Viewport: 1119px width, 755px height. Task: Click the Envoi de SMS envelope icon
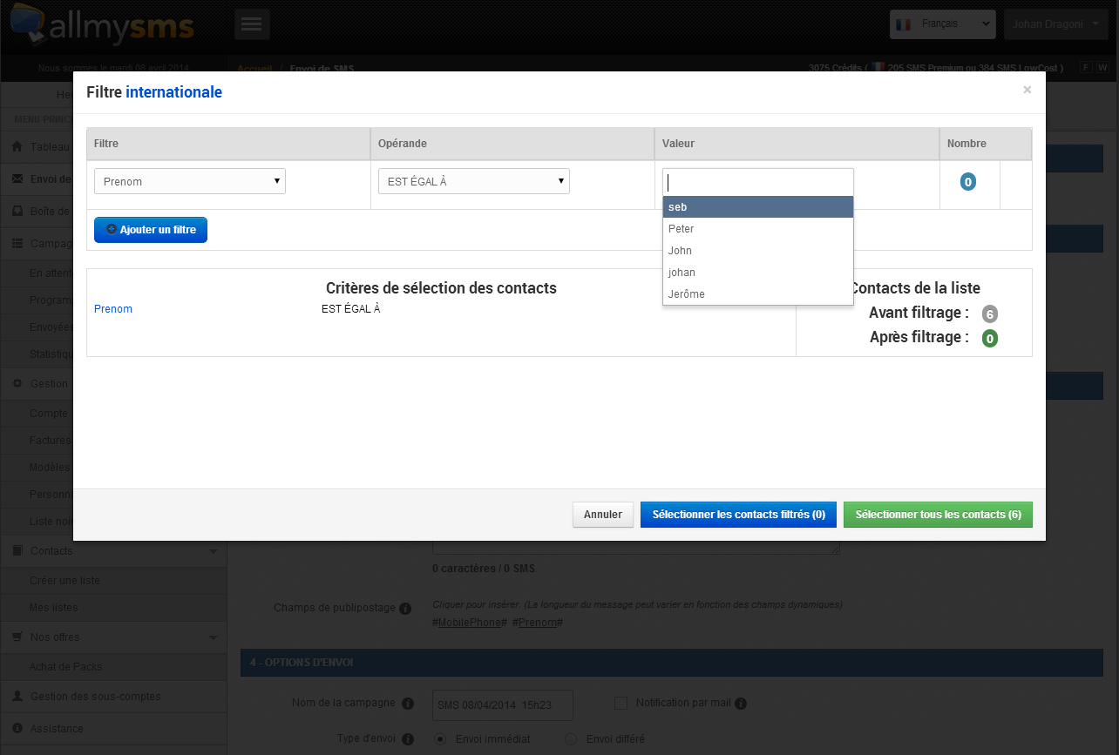coord(17,179)
